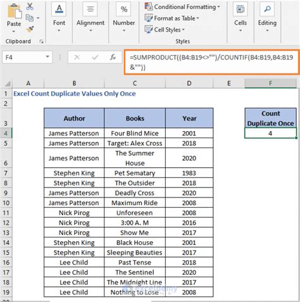Screen dimensions: 300x302
Task: Click the cell 'Four Blind Mice'
Action: 135,133
